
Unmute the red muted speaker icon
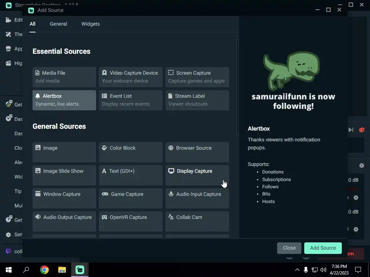coord(361,130)
